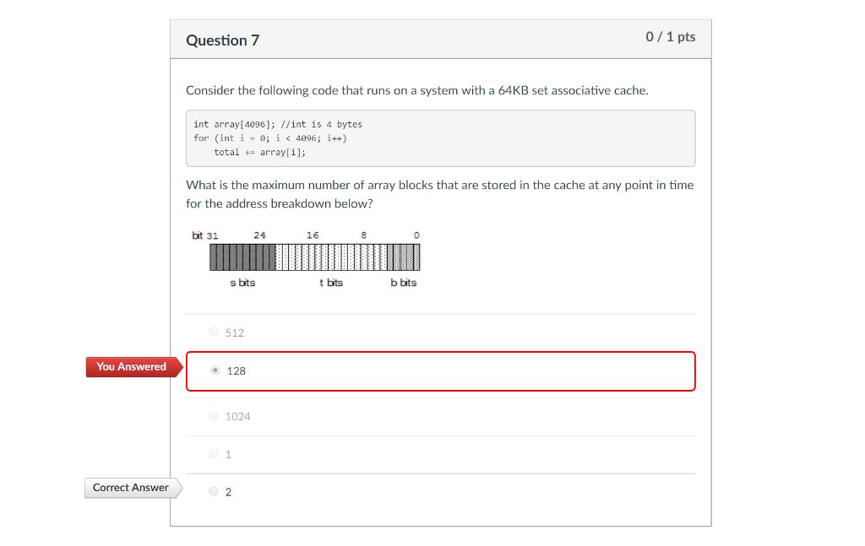Image resolution: width=865 pixels, height=546 pixels.
Task: Select the radio button for answer 2
Action: [214, 490]
